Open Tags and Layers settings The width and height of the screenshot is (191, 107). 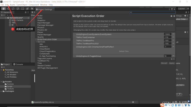(45, 58)
